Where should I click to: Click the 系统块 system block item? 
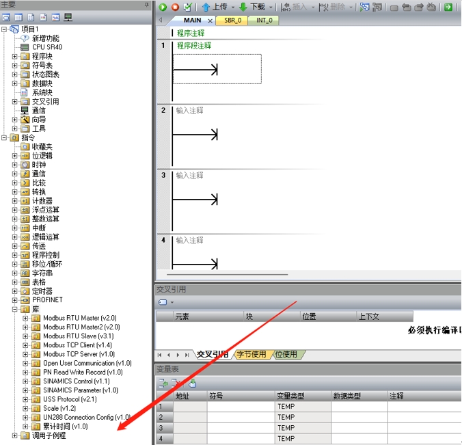tap(42, 92)
